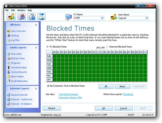Viewport: 162px width, 123px height.
Task: Click the Internet - Authorized globe icon
Action: coord(9,99)
